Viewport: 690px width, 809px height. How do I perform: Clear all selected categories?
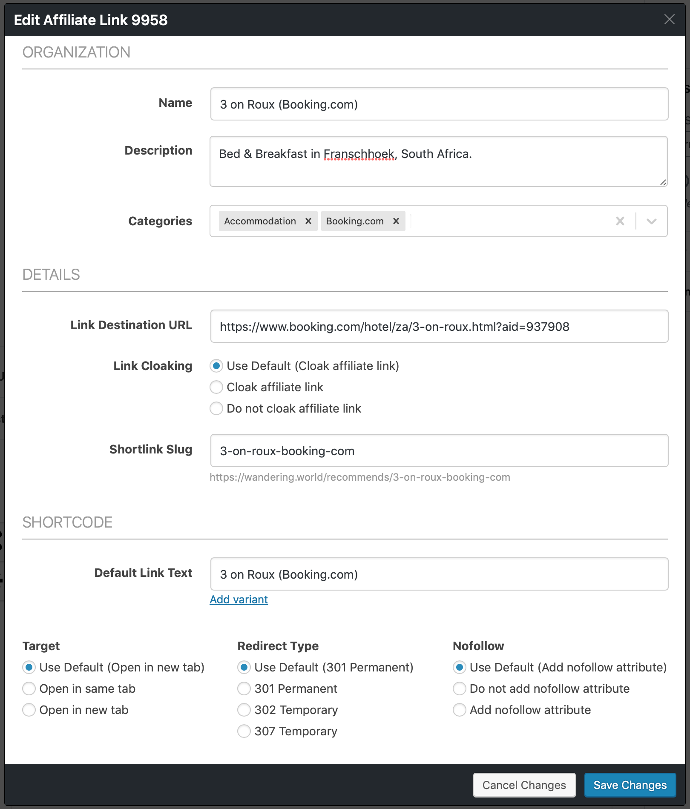click(x=620, y=221)
